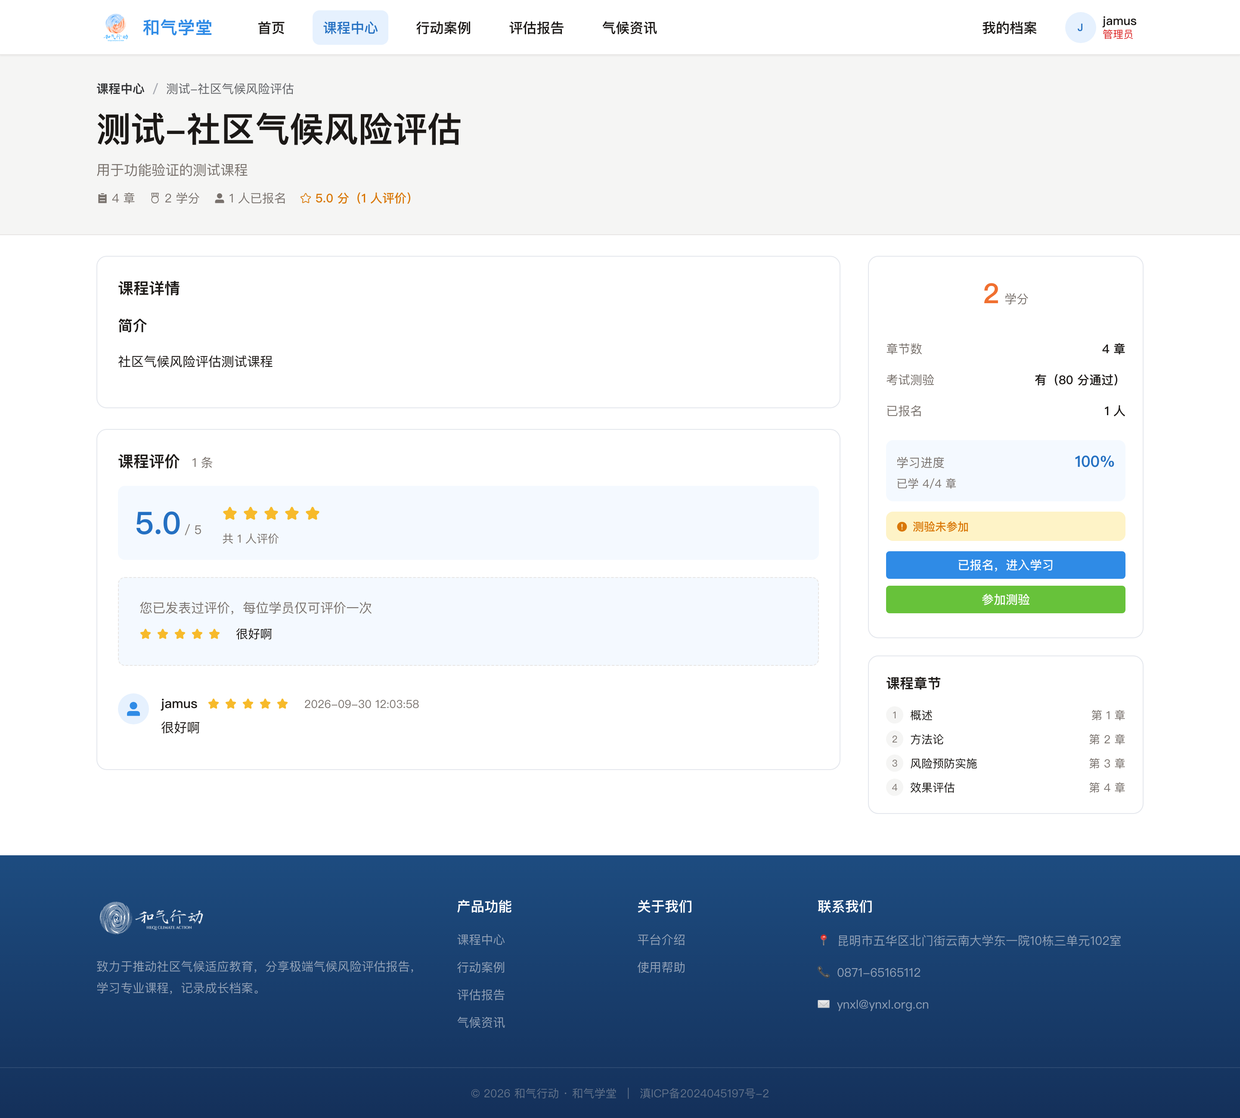The image size is (1240, 1118).
Task: Click footer link 平台介绍
Action: tap(661, 940)
